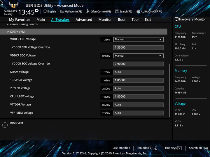Expand the DIGI+ VRM submenu
This screenshot has width=210, height=157.
(84, 32)
